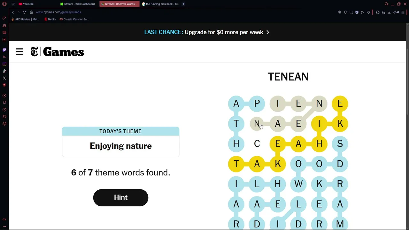Open the ad blocker shield icon
This screenshot has width=409, height=230.
357,12
